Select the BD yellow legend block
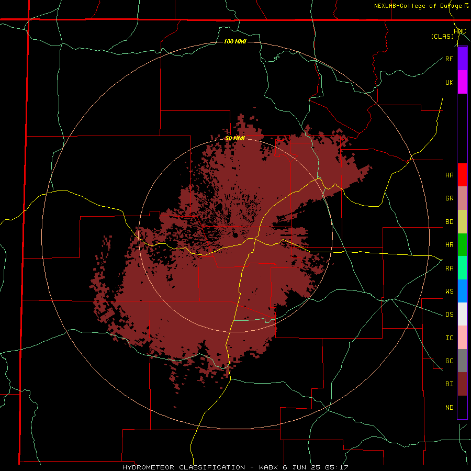This screenshot has height=471, width=471. pyautogui.click(x=462, y=222)
